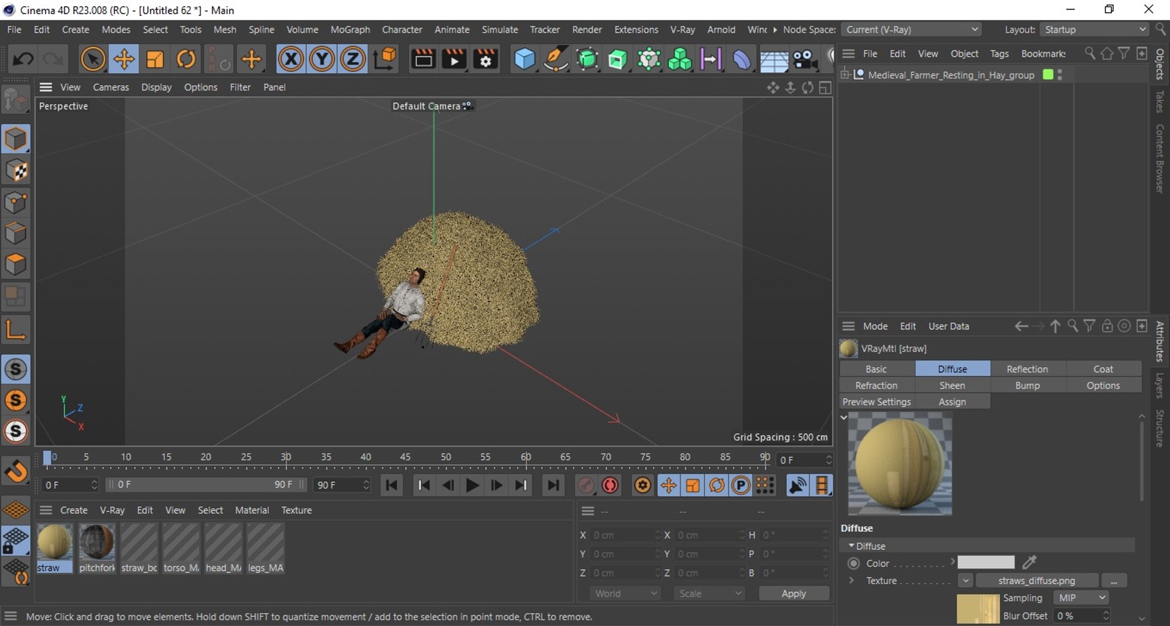This screenshot has height=626, width=1170.
Task: Open the Layout Startup dropdown
Action: (1094, 29)
